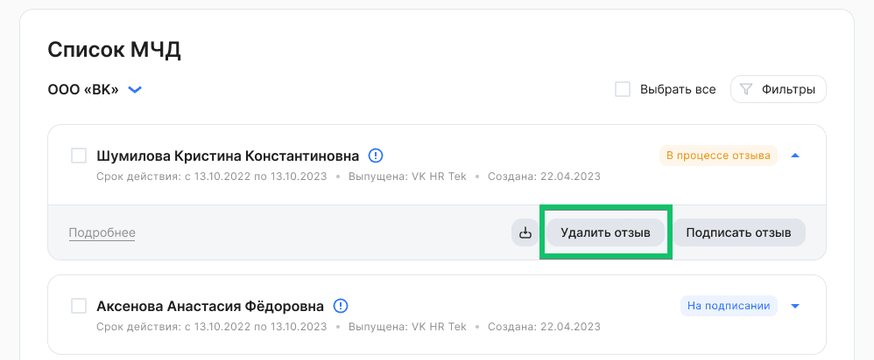This screenshot has height=360, width=874.
Task: Expand the Аксенова card with the down arrow
Action: tap(795, 306)
